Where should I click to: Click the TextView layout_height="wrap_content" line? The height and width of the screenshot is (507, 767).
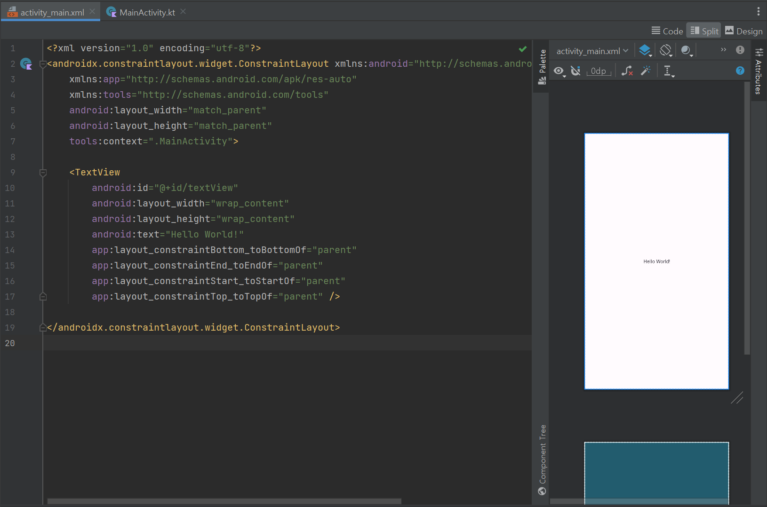(193, 219)
